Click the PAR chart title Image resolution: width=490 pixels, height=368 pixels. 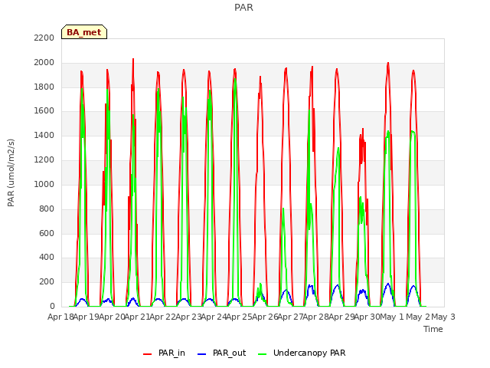[243, 7]
